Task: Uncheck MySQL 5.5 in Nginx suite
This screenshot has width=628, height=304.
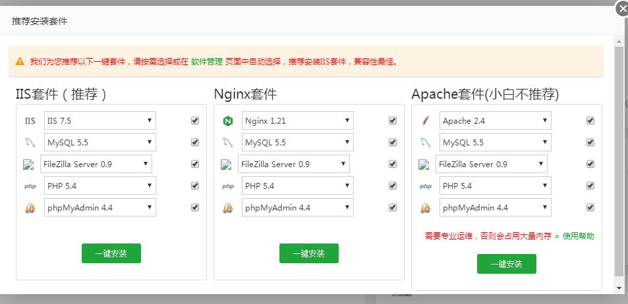Action: [x=393, y=142]
